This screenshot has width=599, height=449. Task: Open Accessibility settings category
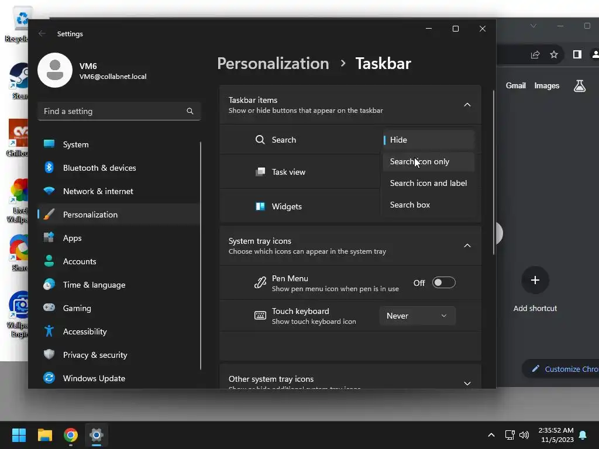(118, 331)
